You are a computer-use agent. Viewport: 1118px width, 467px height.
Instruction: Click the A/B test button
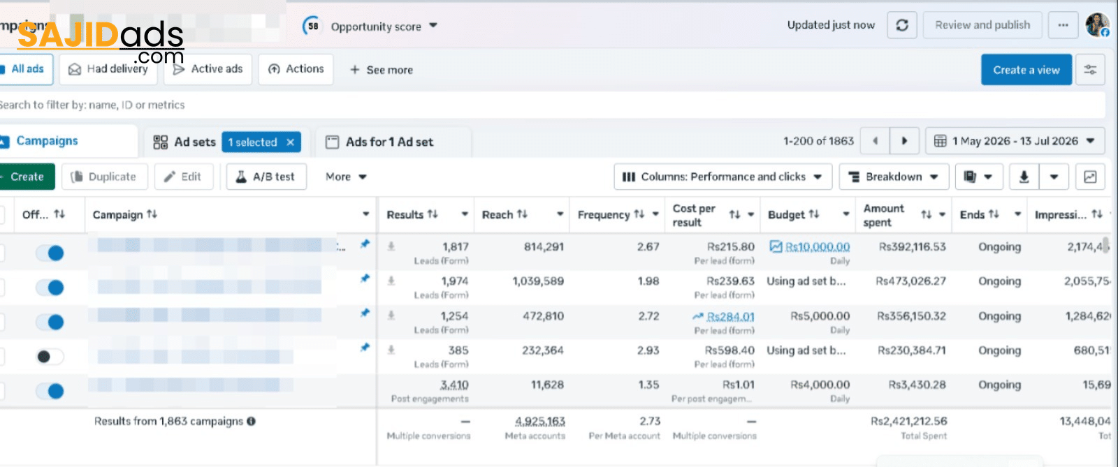click(x=266, y=177)
